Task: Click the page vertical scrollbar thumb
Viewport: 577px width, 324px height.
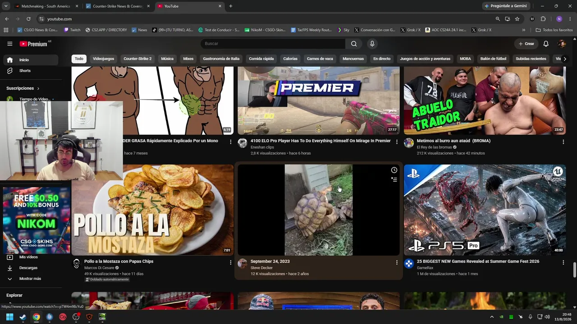Action: tap(574, 270)
